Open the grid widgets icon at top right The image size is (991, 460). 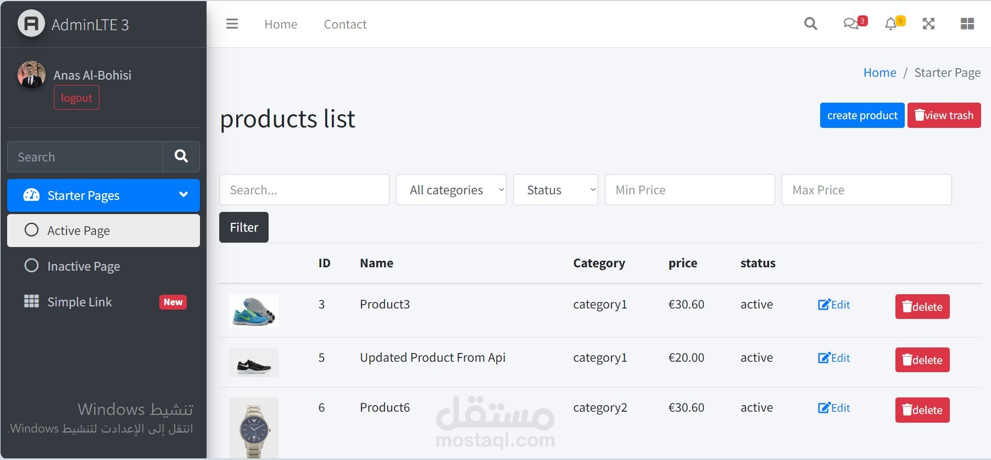coord(967,24)
